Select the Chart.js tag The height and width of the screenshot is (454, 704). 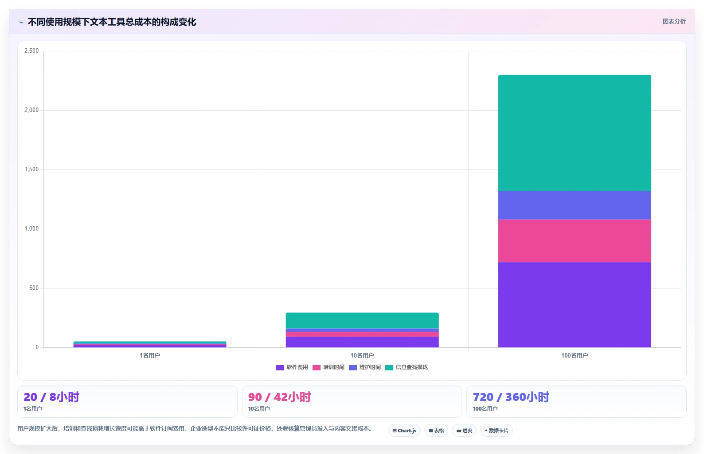404,431
